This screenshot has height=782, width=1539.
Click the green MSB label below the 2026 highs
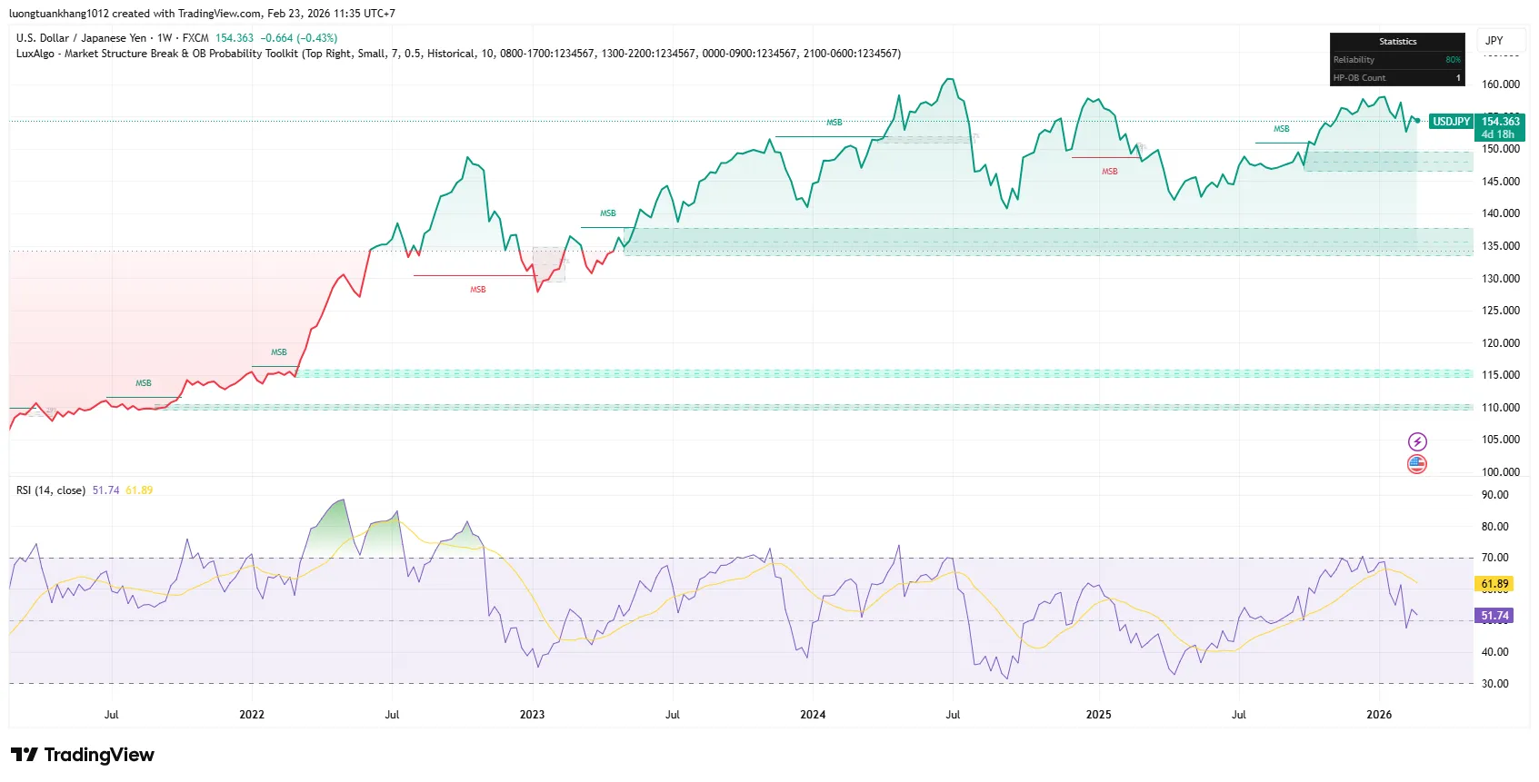pyautogui.click(x=1281, y=129)
